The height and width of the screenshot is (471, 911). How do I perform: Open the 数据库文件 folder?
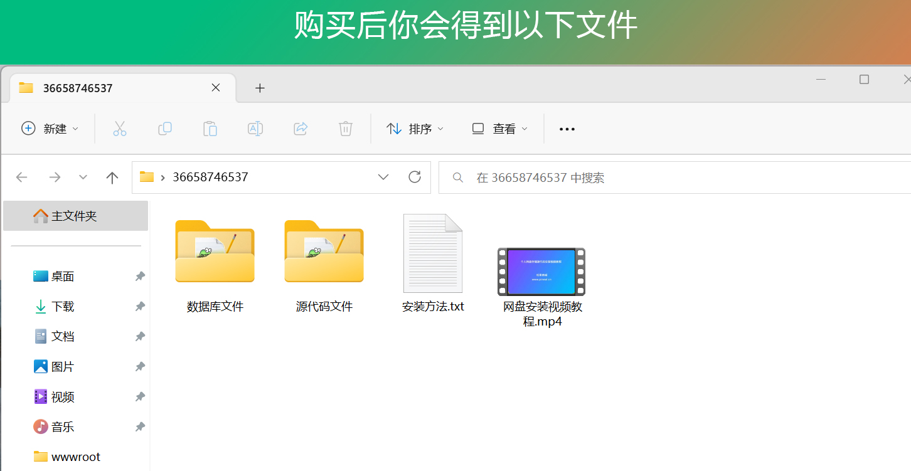pyautogui.click(x=215, y=263)
